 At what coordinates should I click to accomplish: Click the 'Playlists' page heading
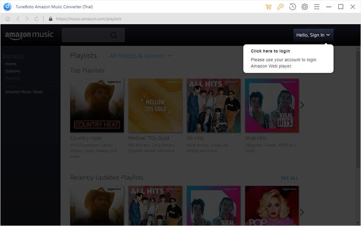(84, 56)
